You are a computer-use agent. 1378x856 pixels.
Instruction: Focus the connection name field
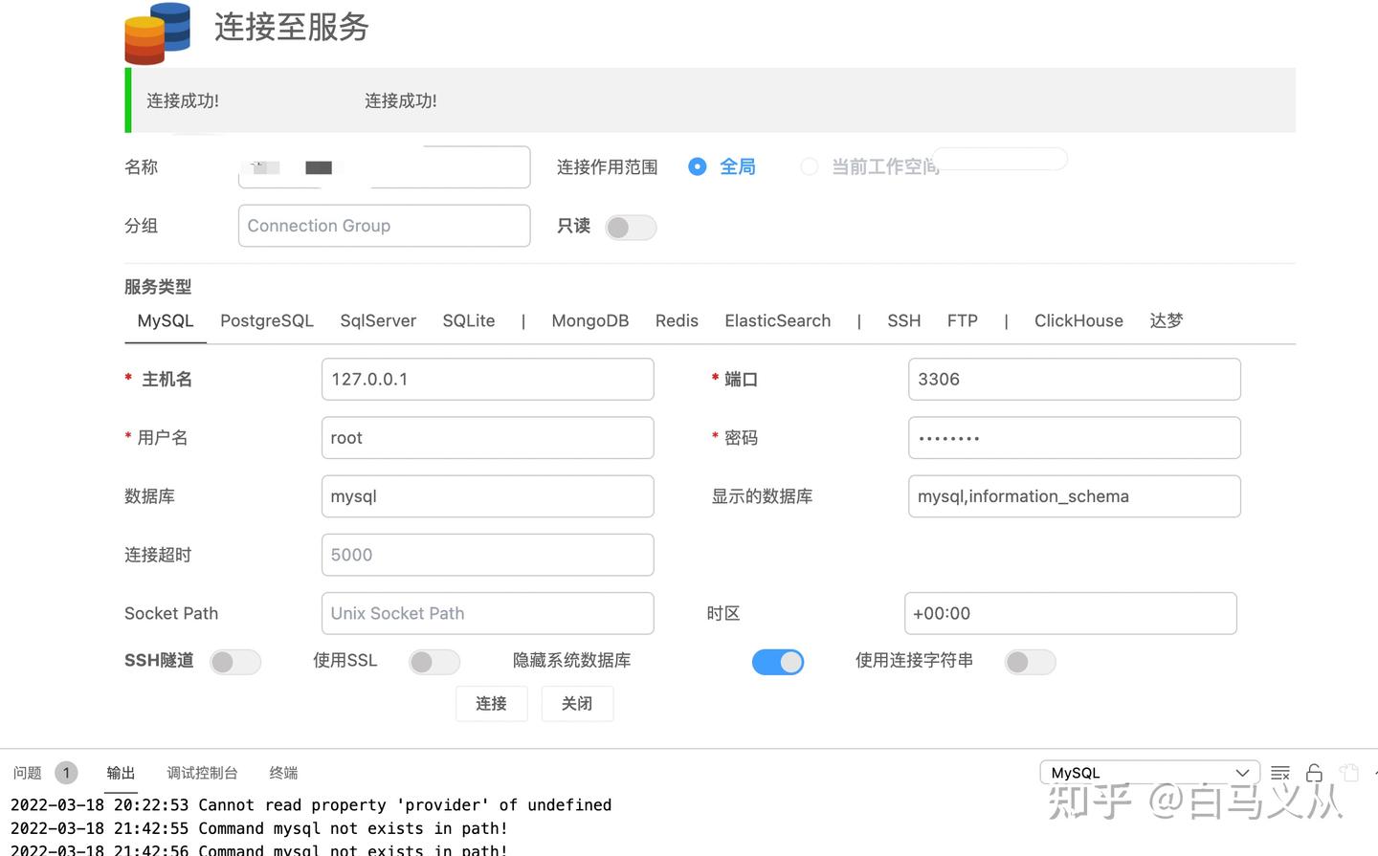coord(385,167)
